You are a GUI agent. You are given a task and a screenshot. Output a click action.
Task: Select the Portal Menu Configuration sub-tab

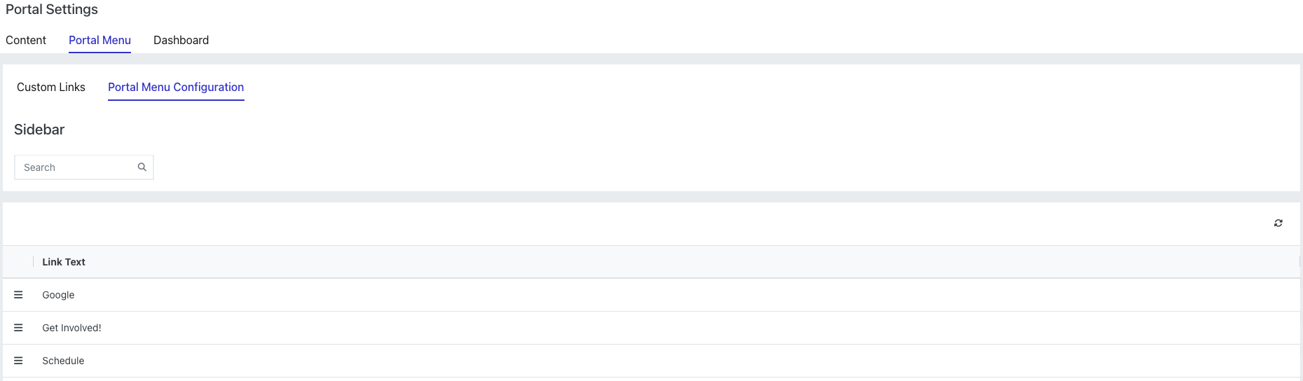click(x=176, y=87)
